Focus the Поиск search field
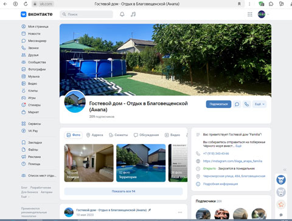The width and height of the screenshot is (292, 221). 86,14
